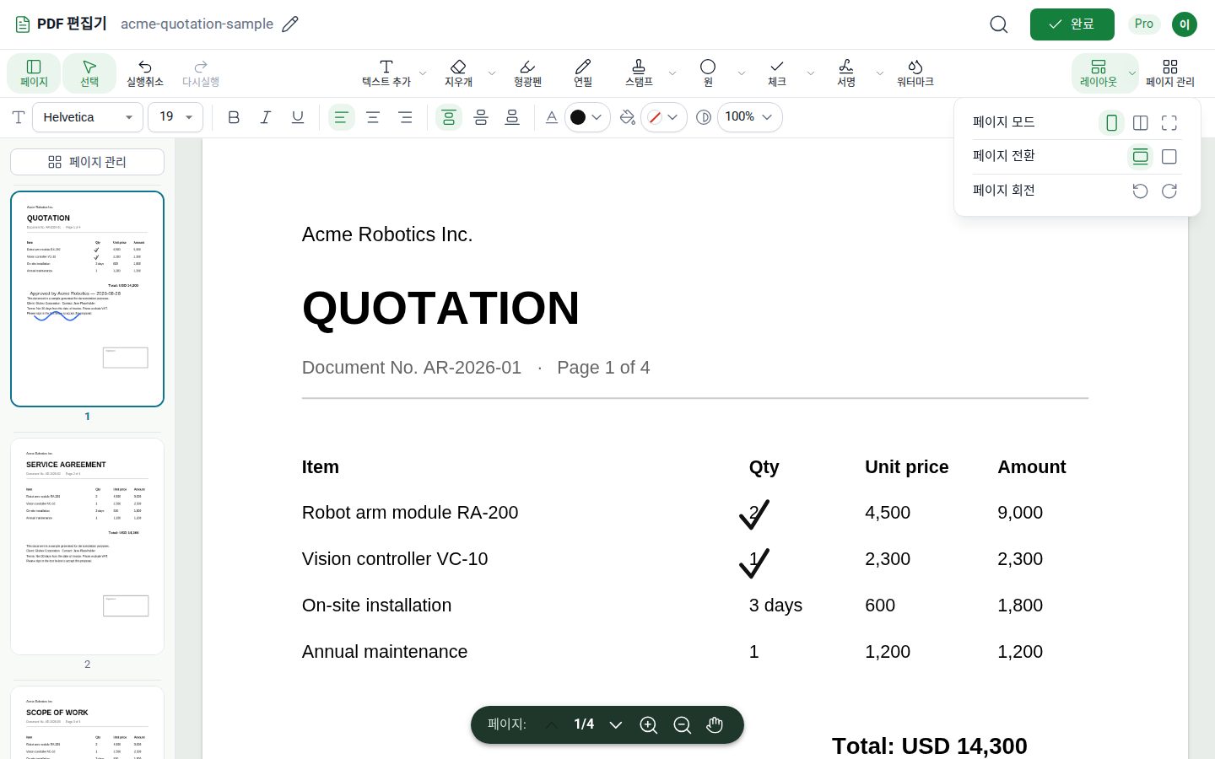Open the user avatar 이 menu
Screen dimensions: 1215x759
pyautogui.click(x=1185, y=24)
